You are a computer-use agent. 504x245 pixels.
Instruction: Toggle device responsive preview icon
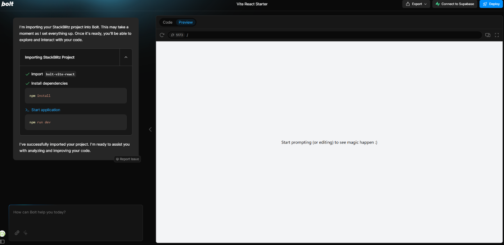click(x=488, y=35)
